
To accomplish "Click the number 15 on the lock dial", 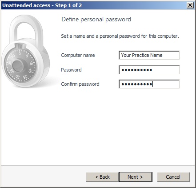I will 32,63.
